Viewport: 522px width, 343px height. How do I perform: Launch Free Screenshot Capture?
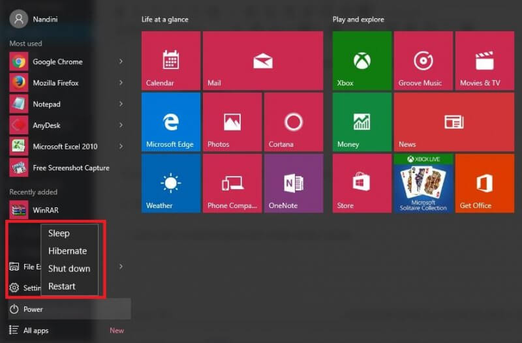67,168
